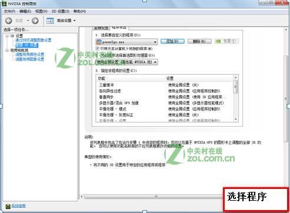Screen dimensions: 290x213
Task: Go back with the left arrow button
Action: [9, 21]
